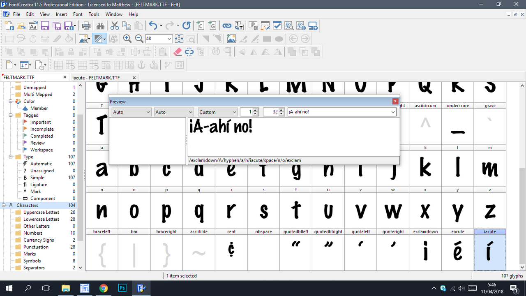Viewport: 526px width, 296px height.
Task: Click the Copy toolbar icon
Action: tap(127, 25)
